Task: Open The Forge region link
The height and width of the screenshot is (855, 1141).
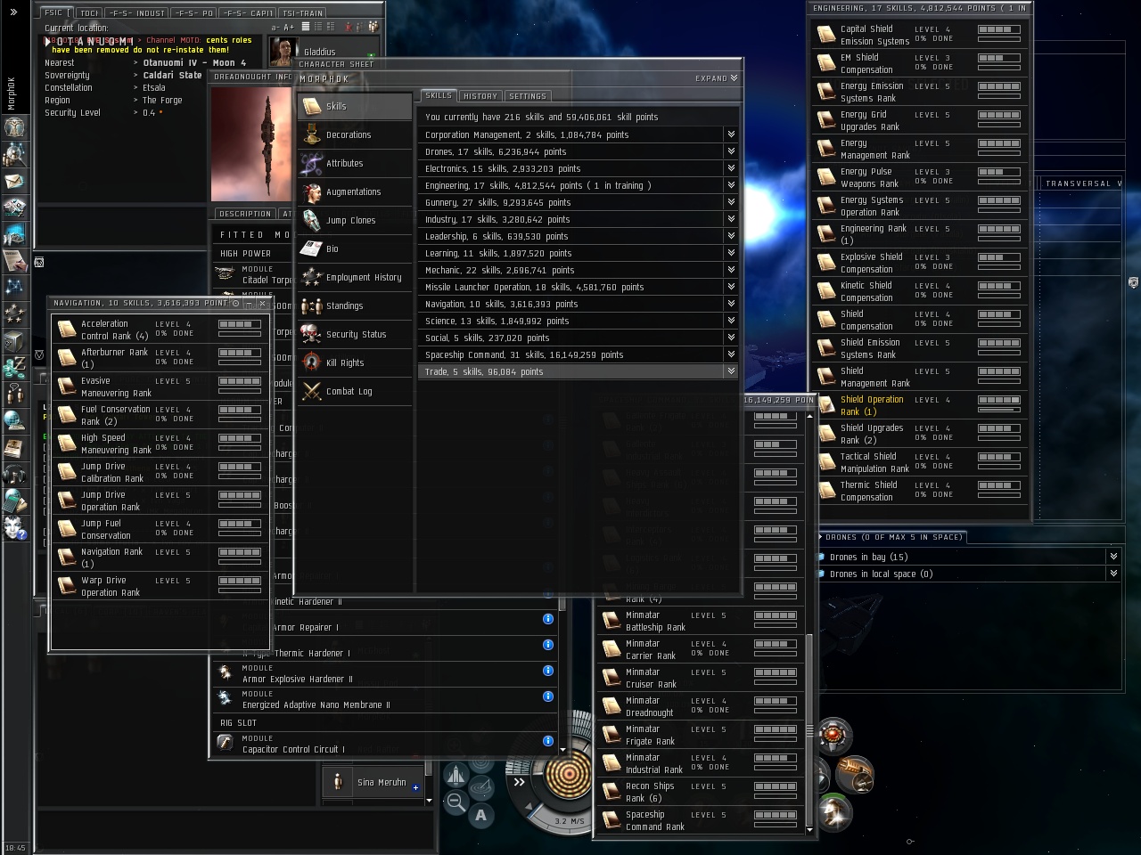Action: pyautogui.click(x=162, y=101)
